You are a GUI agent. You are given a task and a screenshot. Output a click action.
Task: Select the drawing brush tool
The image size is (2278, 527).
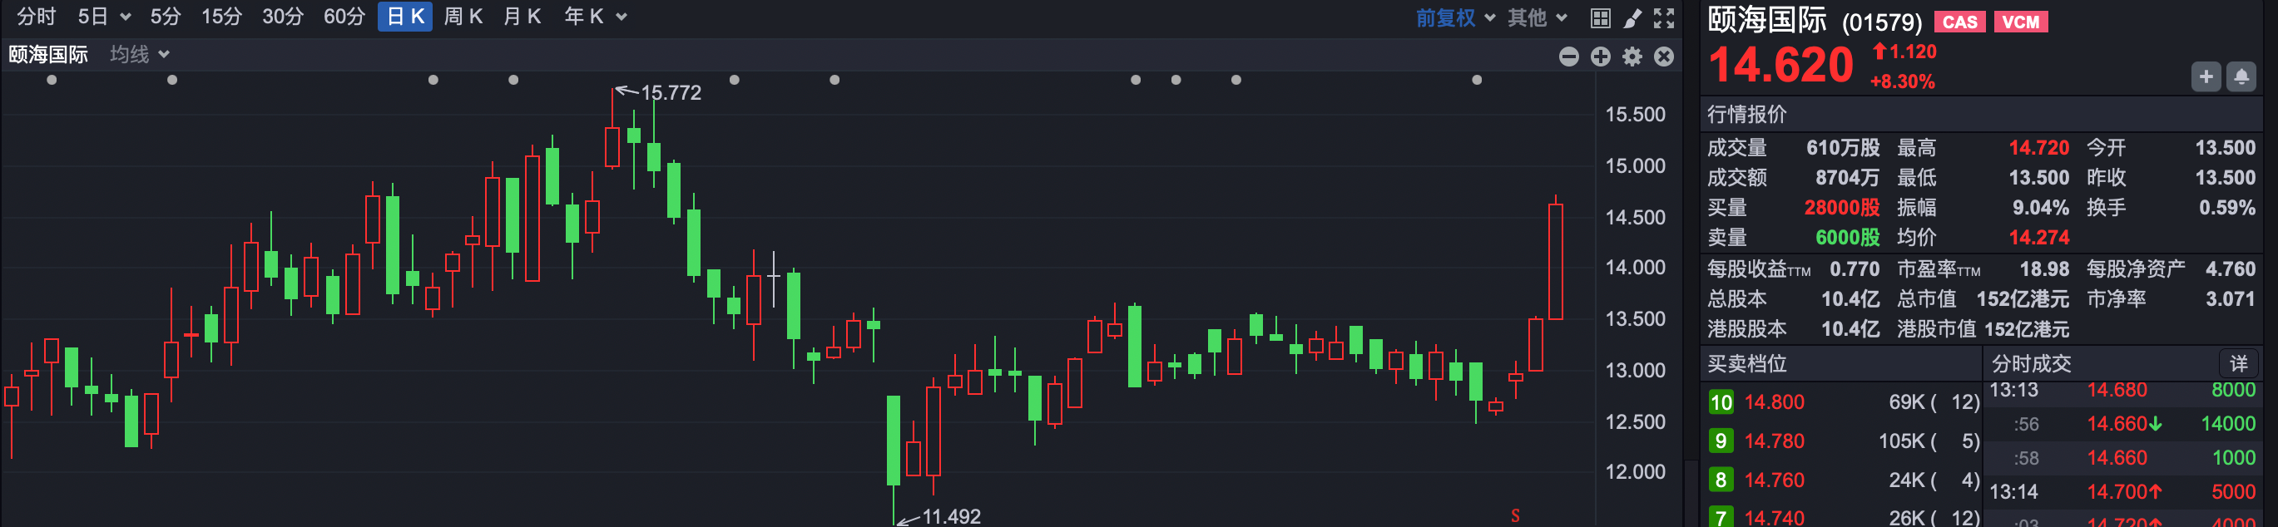pyautogui.click(x=1632, y=17)
